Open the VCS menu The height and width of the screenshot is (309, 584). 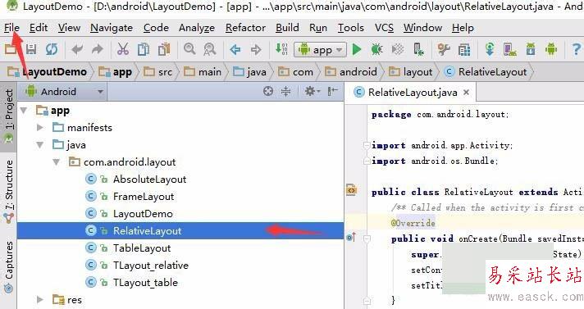pos(384,28)
